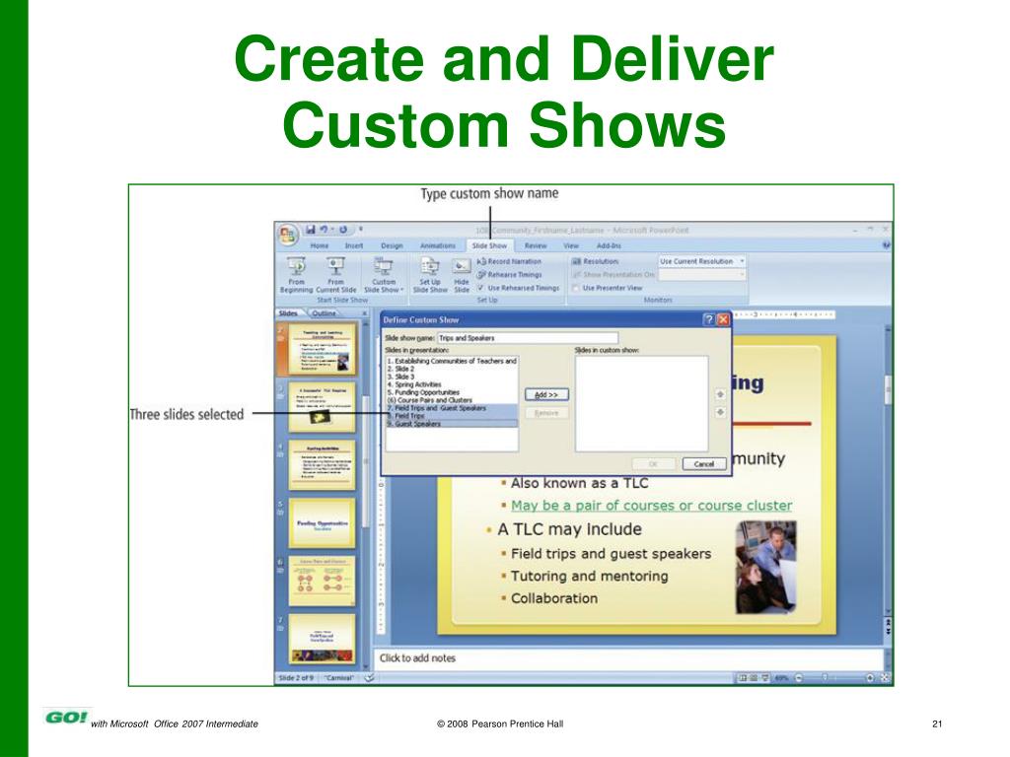The height and width of the screenshot is (757, 1010).
Task: Fit slide to current window icon
Action: coord(885,678)
